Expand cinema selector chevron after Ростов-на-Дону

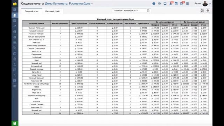[x=92, y=4]
